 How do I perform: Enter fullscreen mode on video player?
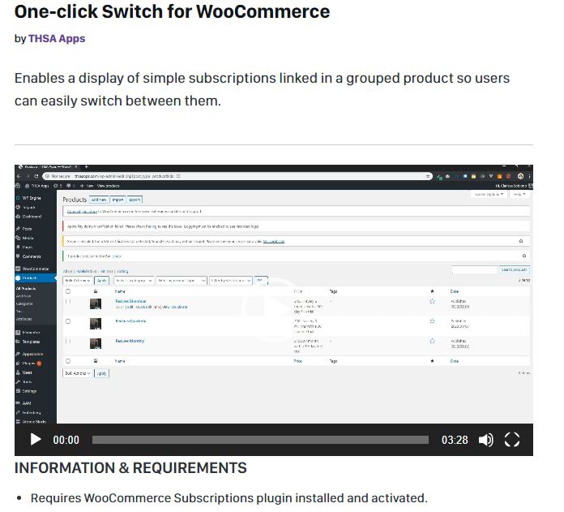[512, 440]
